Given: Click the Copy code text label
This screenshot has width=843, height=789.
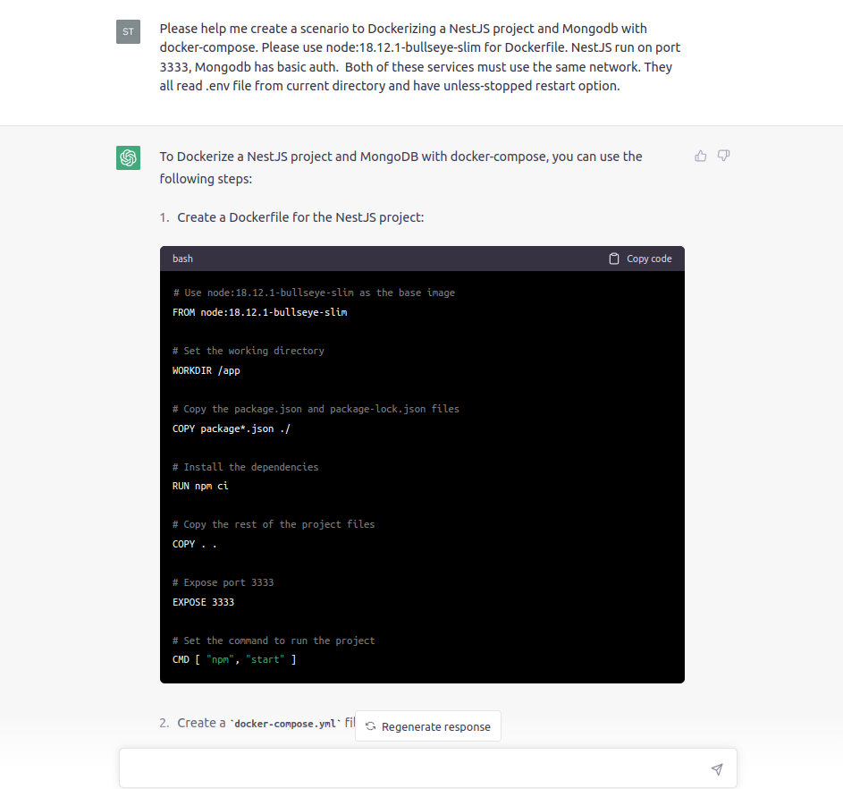Looking at the screenshot, I should pos(649,259).
